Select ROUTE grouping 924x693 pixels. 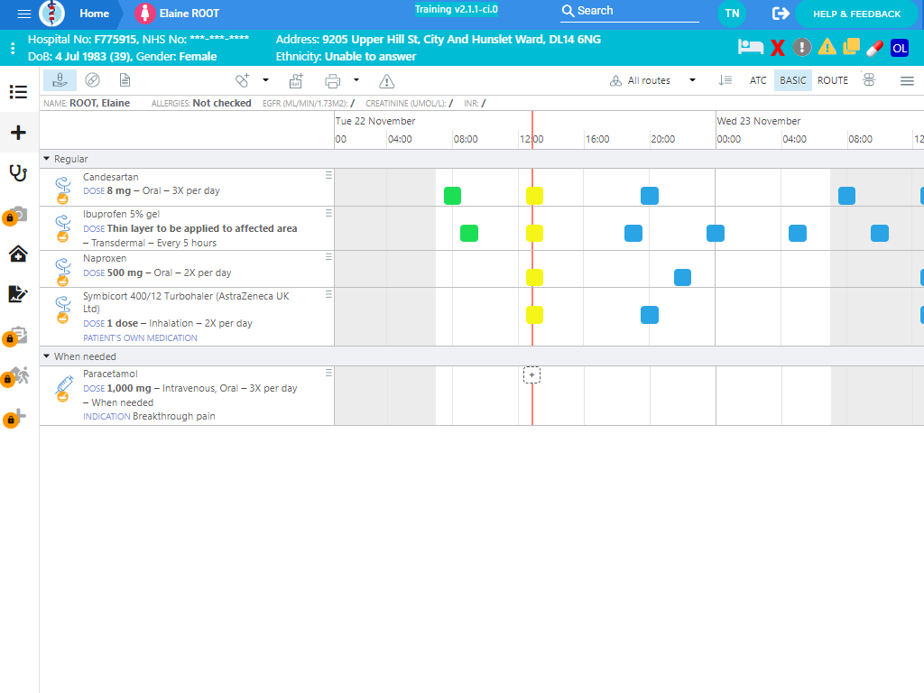click(833, 80)
